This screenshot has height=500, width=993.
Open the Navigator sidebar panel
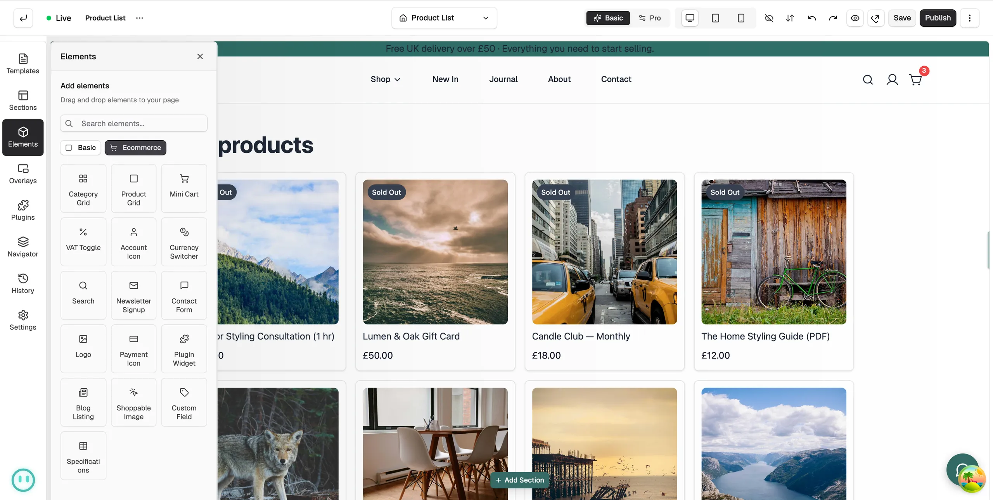(23, 247)
